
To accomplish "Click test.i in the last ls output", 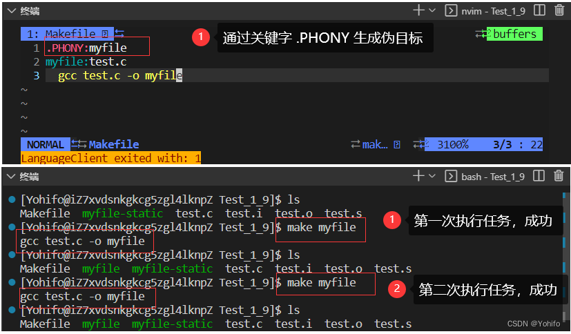I will click(x=293, y=324).
